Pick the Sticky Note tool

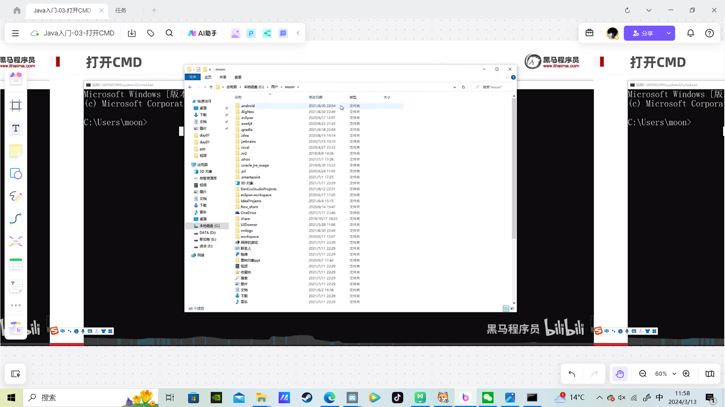[x=15, y=151]
